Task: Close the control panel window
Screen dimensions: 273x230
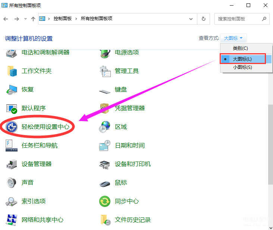Action: pos(265,5)
